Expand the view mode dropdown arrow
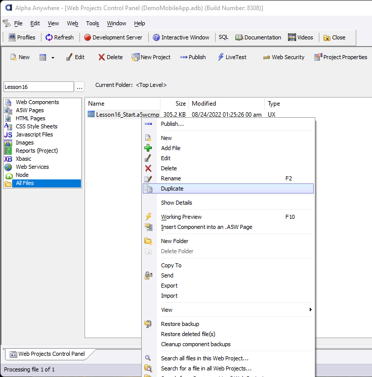This screenshot has width=372, height=377. (x=53, y=58)
